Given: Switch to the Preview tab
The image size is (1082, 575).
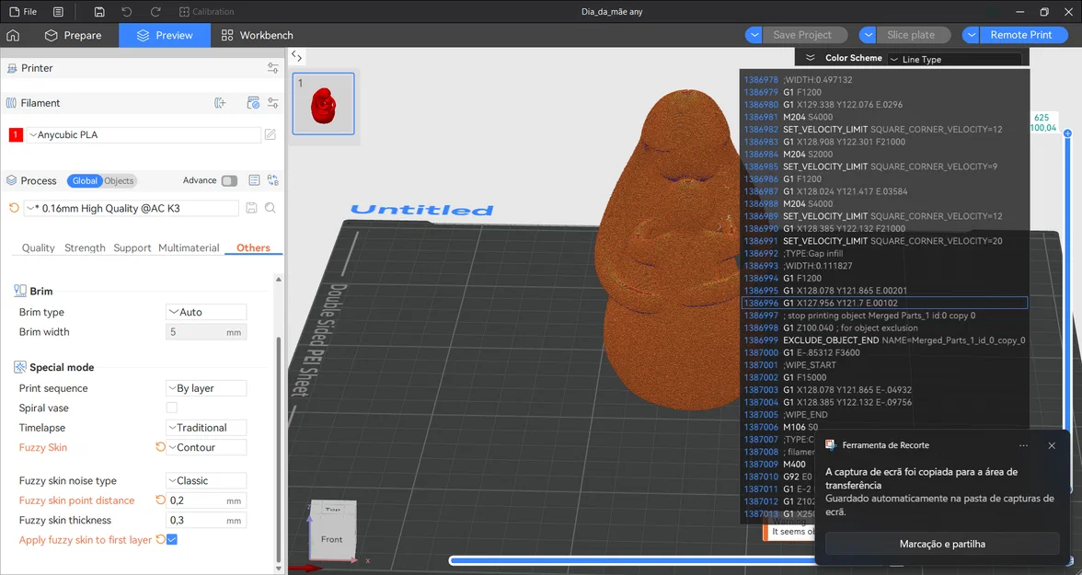Looking at the screenshot, I should (x=164, y=35).
